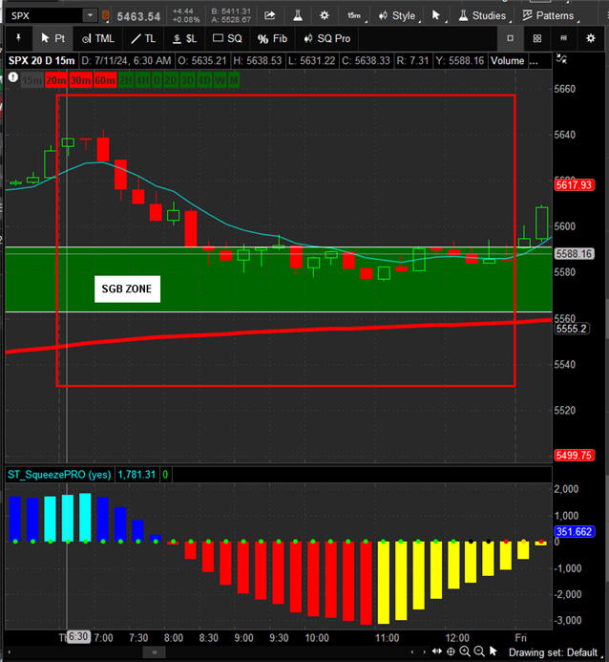Image resolution: width=609 pixels, height=662 pixels.
Task: Open the SPX symbol dropdown arrow
Action: [x=90, y=16]
